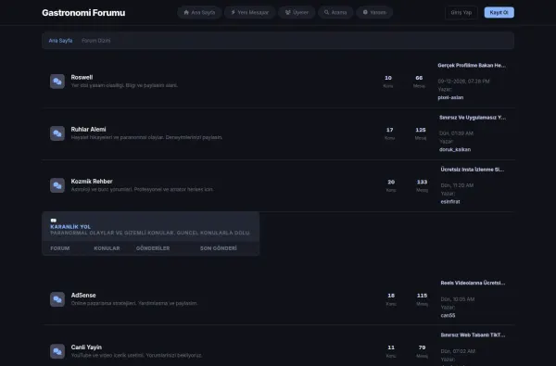This screenshot has height=366, width=556.
Task: Open the Canli Yayin forum title
Action: (86, 347)
